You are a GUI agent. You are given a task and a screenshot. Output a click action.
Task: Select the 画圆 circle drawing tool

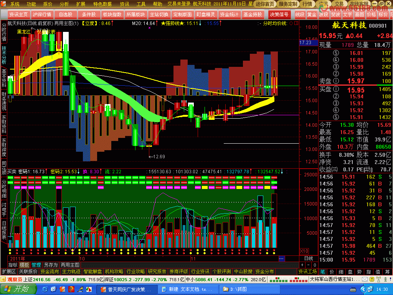point(359,15)
